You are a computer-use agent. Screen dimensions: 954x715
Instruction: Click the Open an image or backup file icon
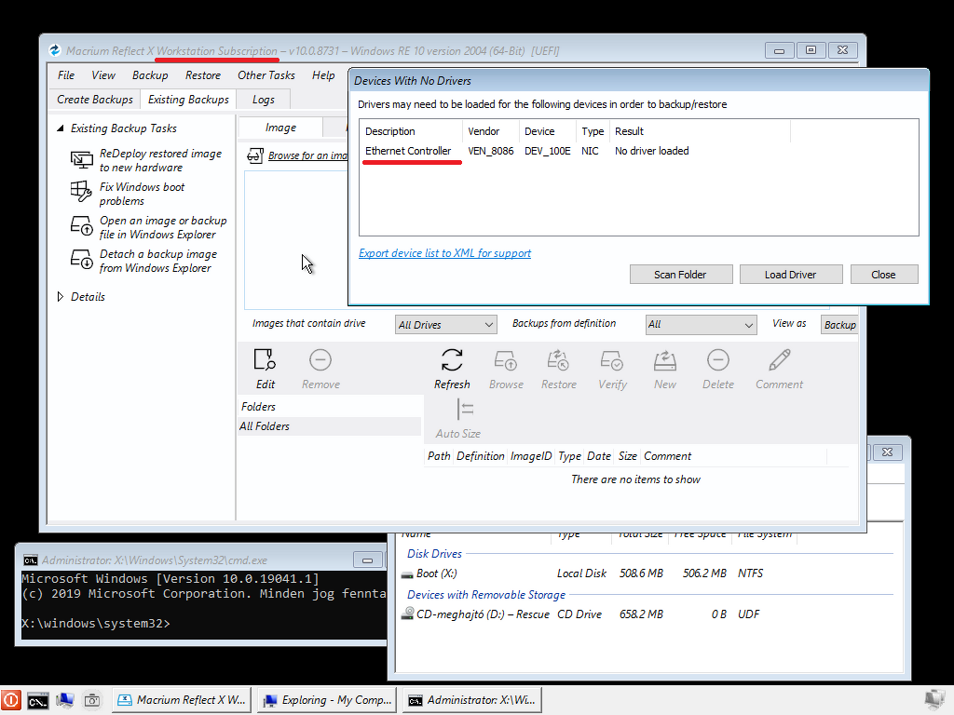81,225
